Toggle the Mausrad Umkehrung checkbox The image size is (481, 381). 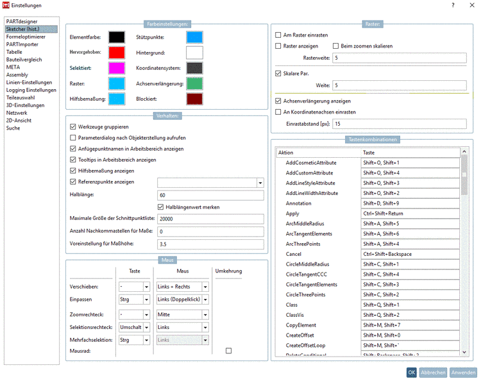click(228, 351)
